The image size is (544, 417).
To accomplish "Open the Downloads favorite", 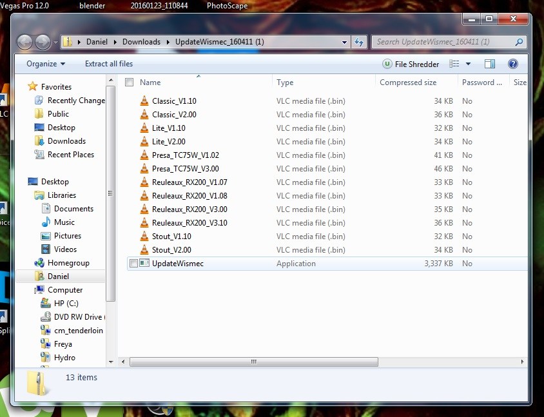I will [x=60, y=141].
